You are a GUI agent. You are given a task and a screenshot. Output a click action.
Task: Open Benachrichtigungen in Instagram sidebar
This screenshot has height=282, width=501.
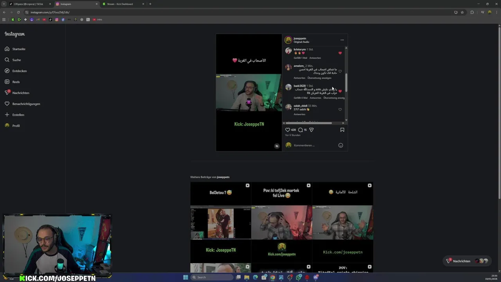(x=23, y=104)
